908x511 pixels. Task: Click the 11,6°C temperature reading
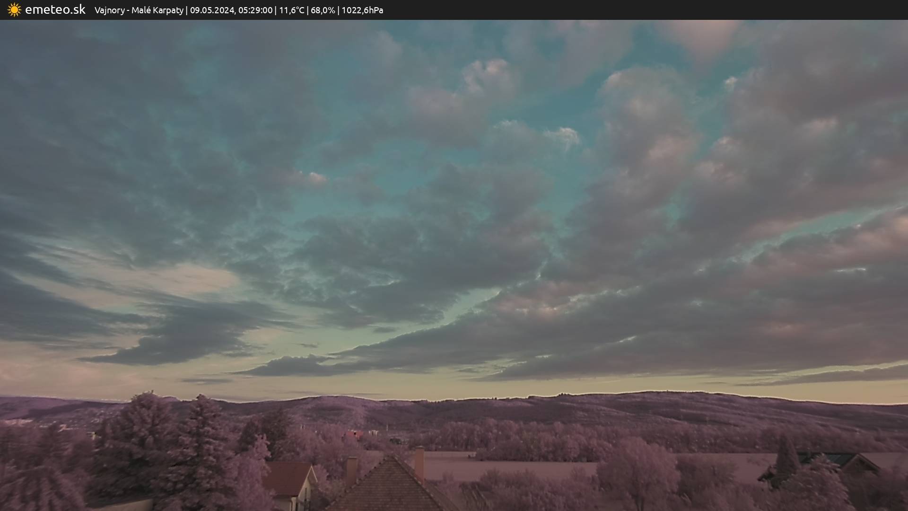pyautogui.click(x=291, y=10)
